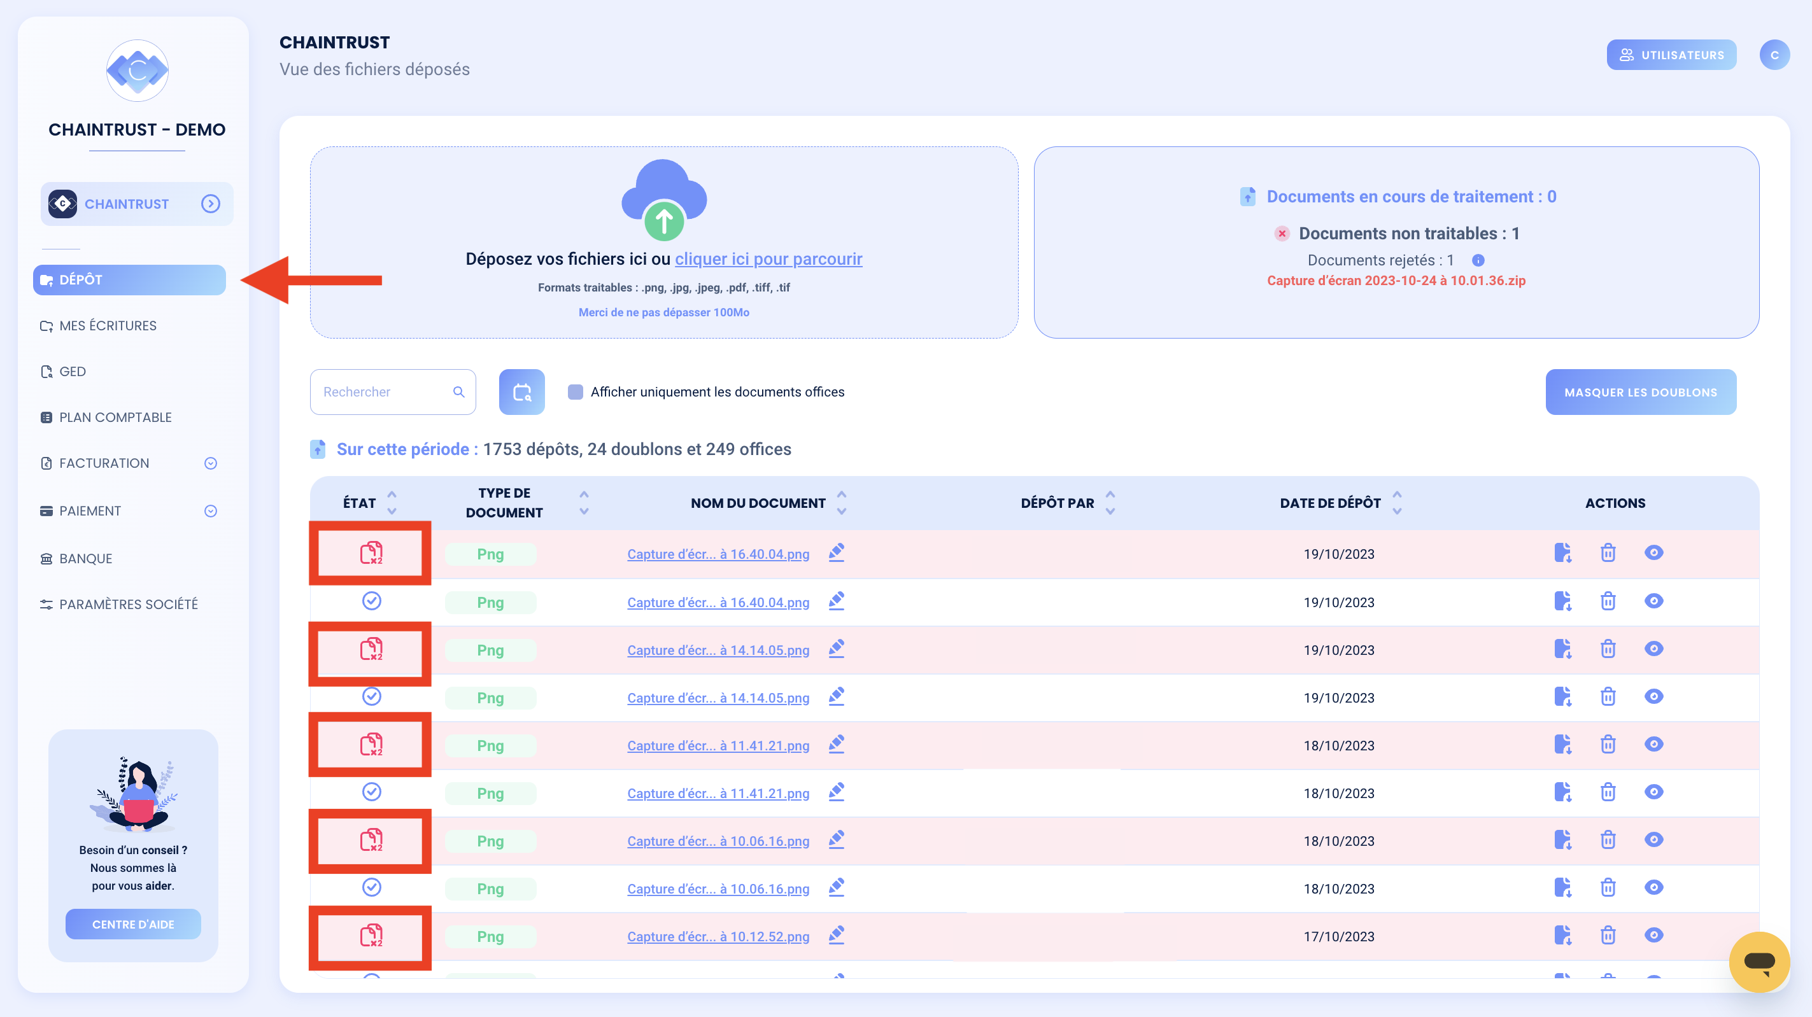The height and width of the screenshot is (1017, 1812).
Task: Rename second 16.40.04.png document with pencil
Action: click(836, 601)
